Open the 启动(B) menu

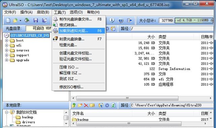pos(43,12)
